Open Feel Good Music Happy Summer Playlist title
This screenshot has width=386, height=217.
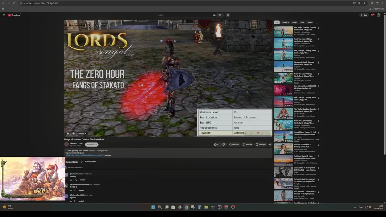[305, 157]
